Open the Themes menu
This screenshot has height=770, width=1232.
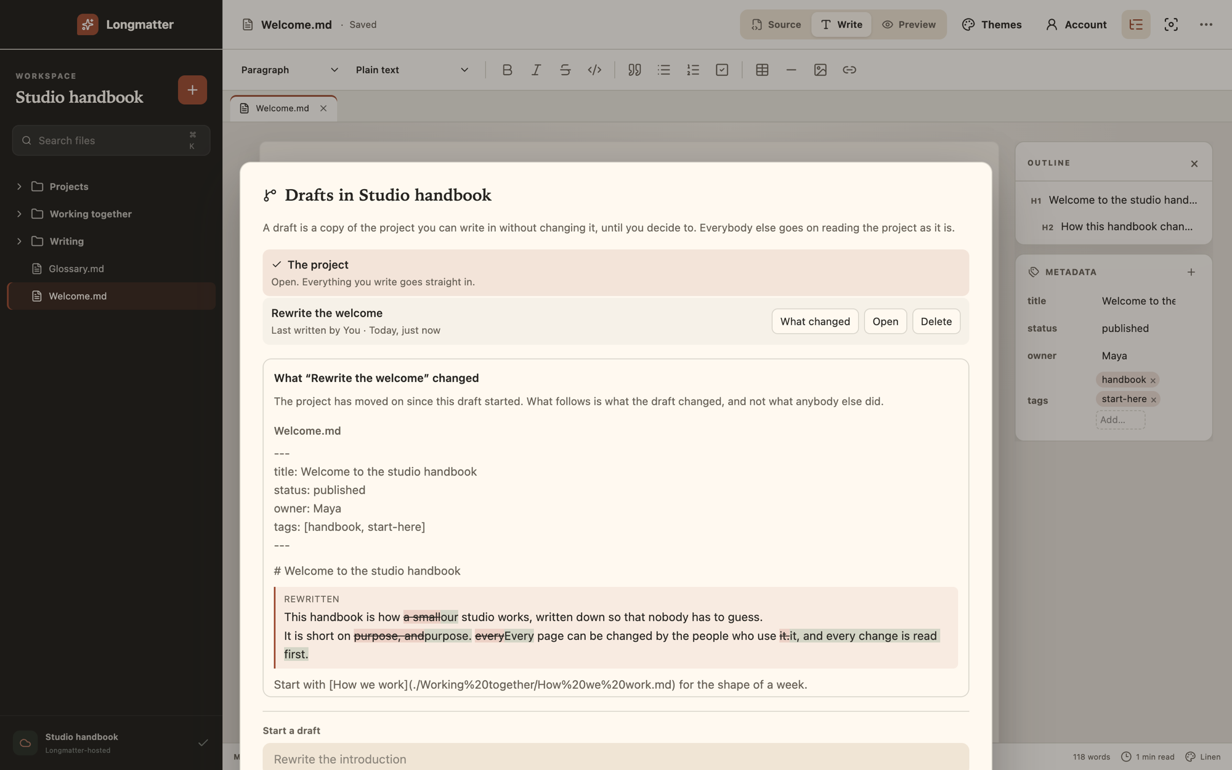coord(992,25)
